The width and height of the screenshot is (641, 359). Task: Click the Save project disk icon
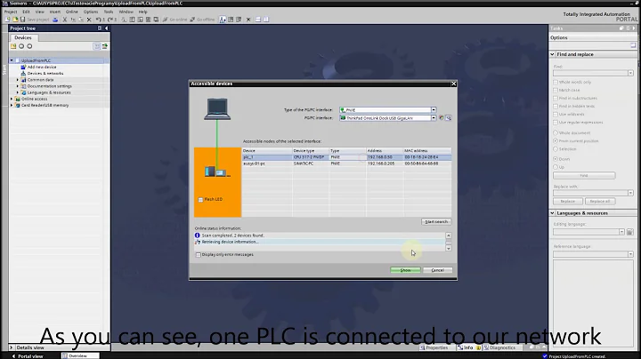pos(23,20)
